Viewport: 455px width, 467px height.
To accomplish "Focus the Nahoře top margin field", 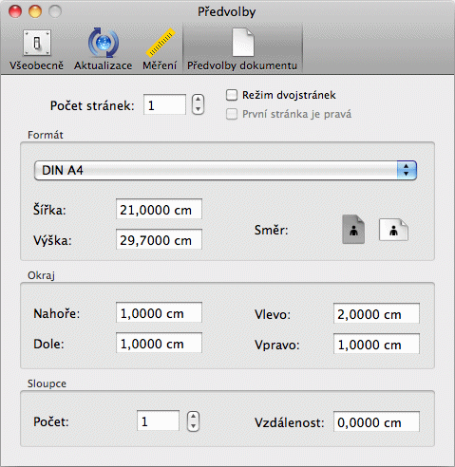I will (159, 312).
